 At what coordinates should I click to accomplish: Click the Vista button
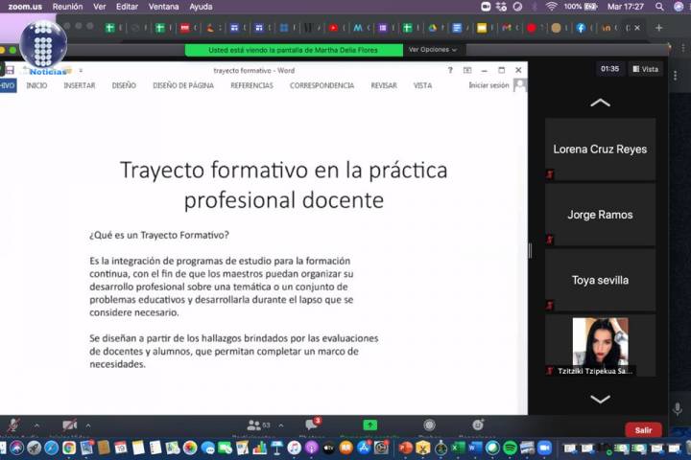pos(645,69)
